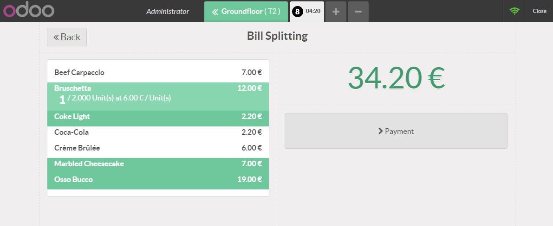
Task: Click the double arrow on Back button
Action: click(x=56, y=37)
